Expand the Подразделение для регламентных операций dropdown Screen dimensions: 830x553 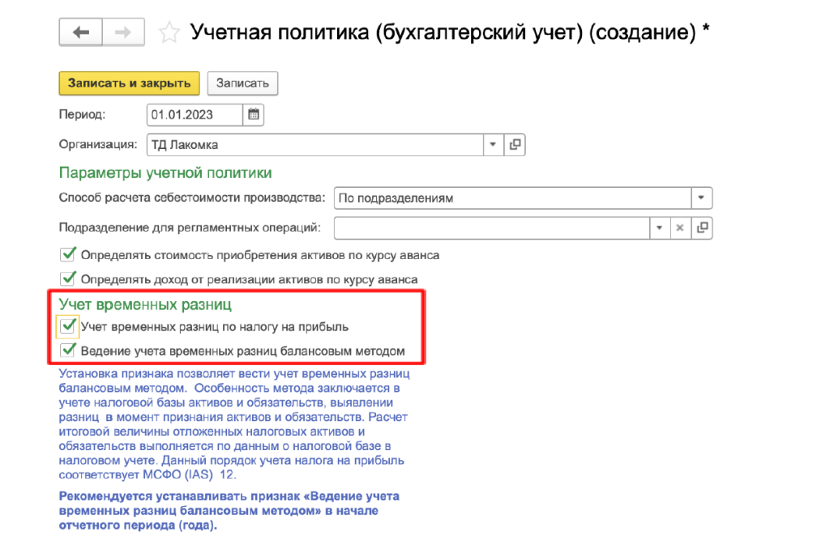661,228
